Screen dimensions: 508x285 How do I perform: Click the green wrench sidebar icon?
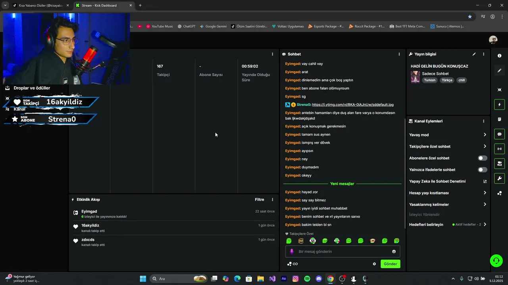(499, 178)
